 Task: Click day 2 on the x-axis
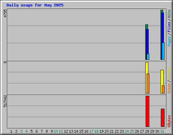pos(16,131)
